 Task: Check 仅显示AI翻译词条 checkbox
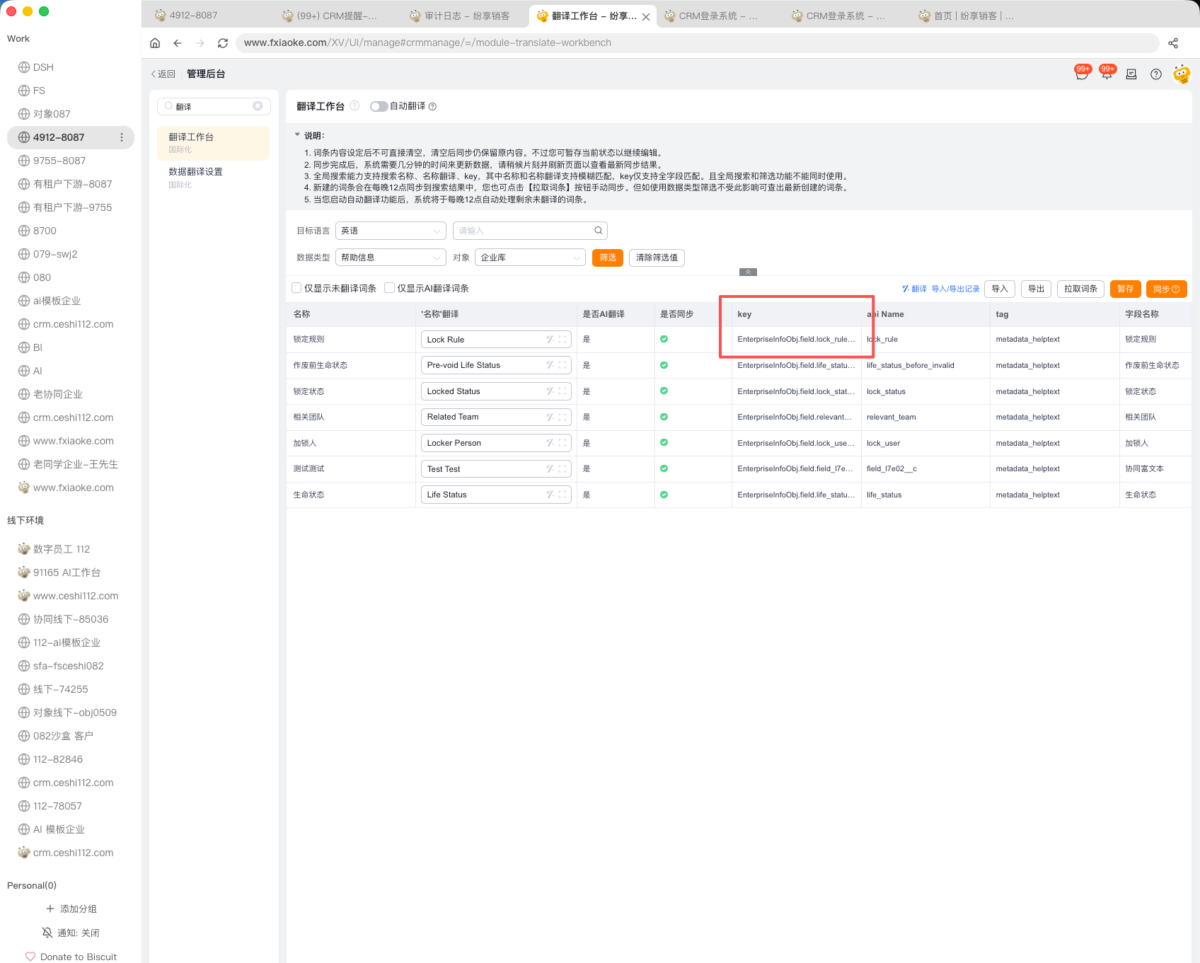pyautogui.click(x=389, y=288)
